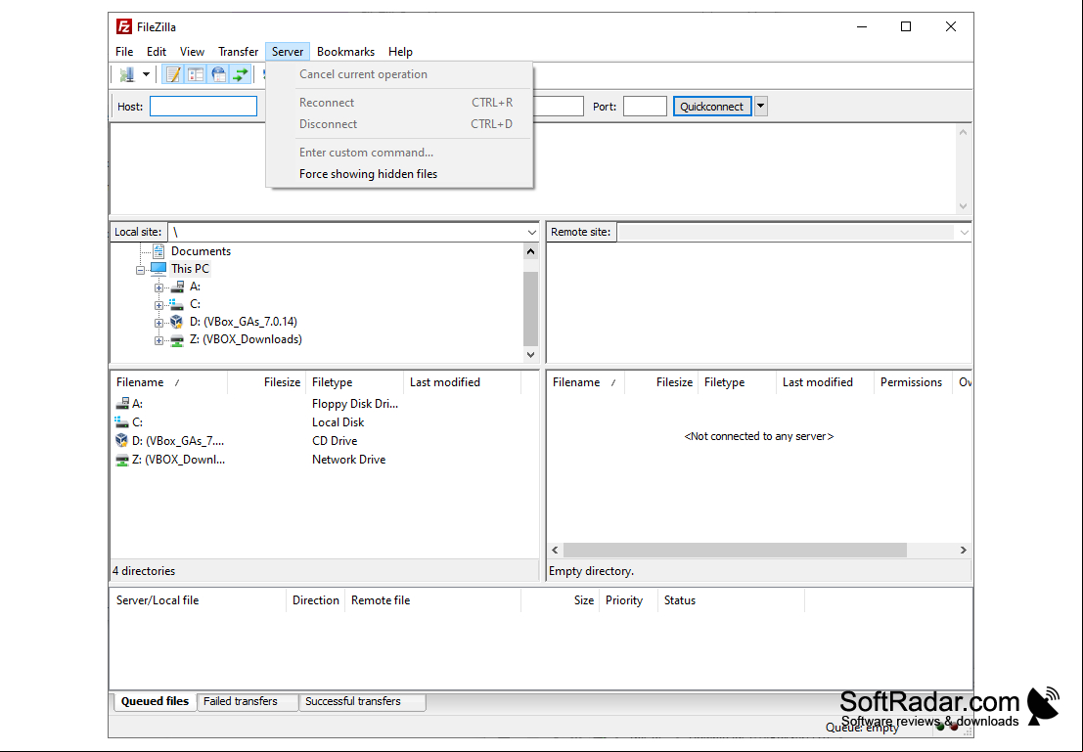Open the File menu
This screenshot has width=1083, height=752.
124,52
